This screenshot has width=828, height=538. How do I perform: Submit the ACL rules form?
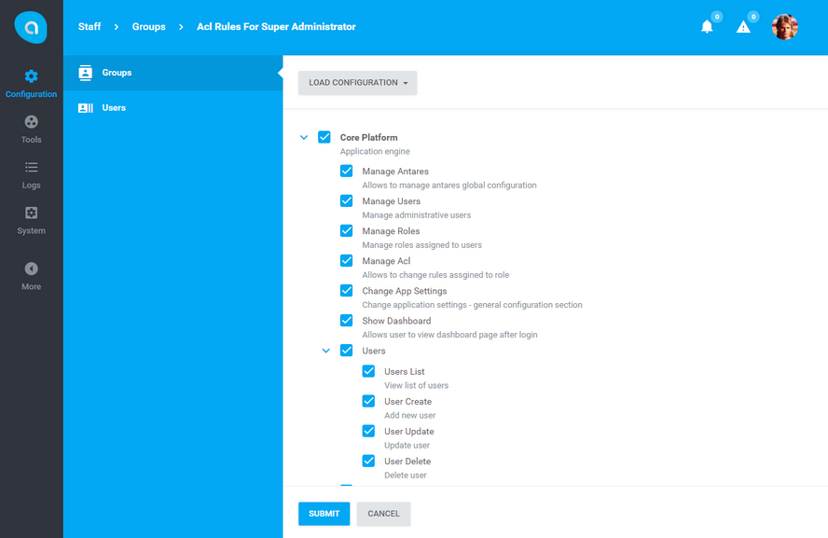click(324, 514)
